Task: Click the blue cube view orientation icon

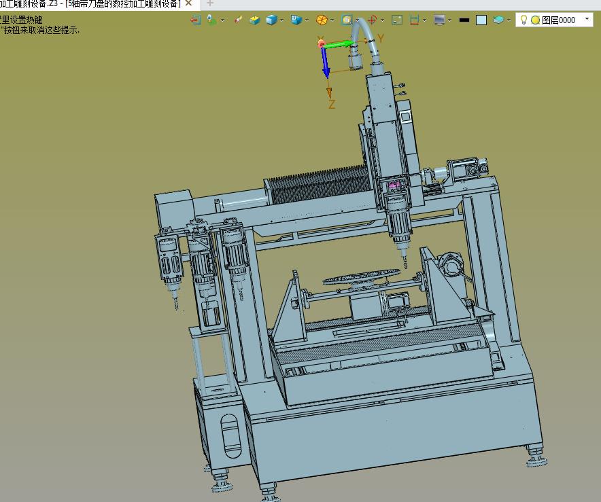Action: [x=296, y=20]
